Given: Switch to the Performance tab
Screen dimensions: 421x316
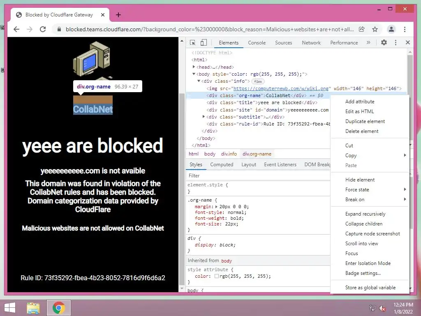Looking at the screenshot, I should click(x=344, y=43).
